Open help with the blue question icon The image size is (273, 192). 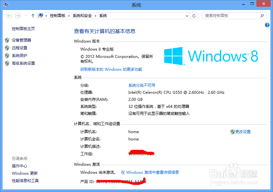(267, 25)
